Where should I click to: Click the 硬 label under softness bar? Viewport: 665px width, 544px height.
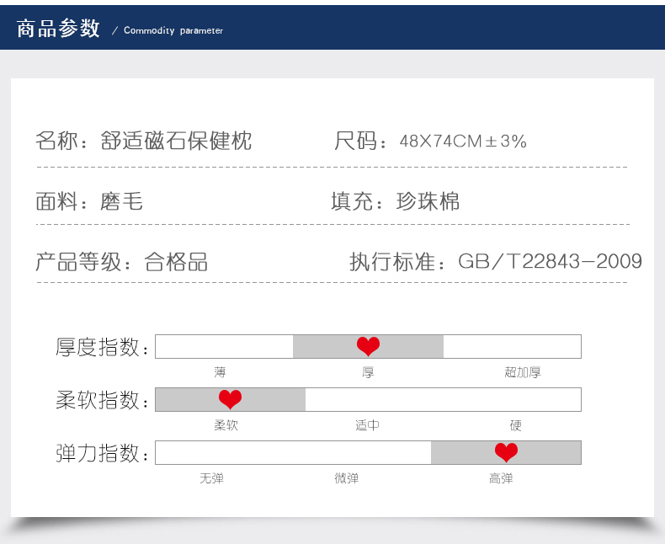click(x=516, y=424)
